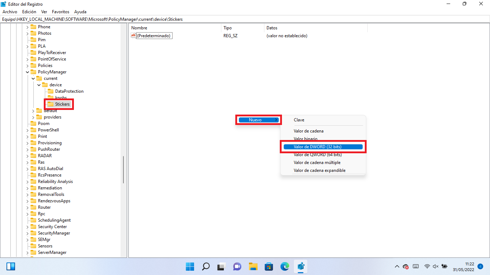Image resolution: width=490 pixels, height=275 pixels.
Task: Collapse the PolicyManager key
Action: coord(27,72)
